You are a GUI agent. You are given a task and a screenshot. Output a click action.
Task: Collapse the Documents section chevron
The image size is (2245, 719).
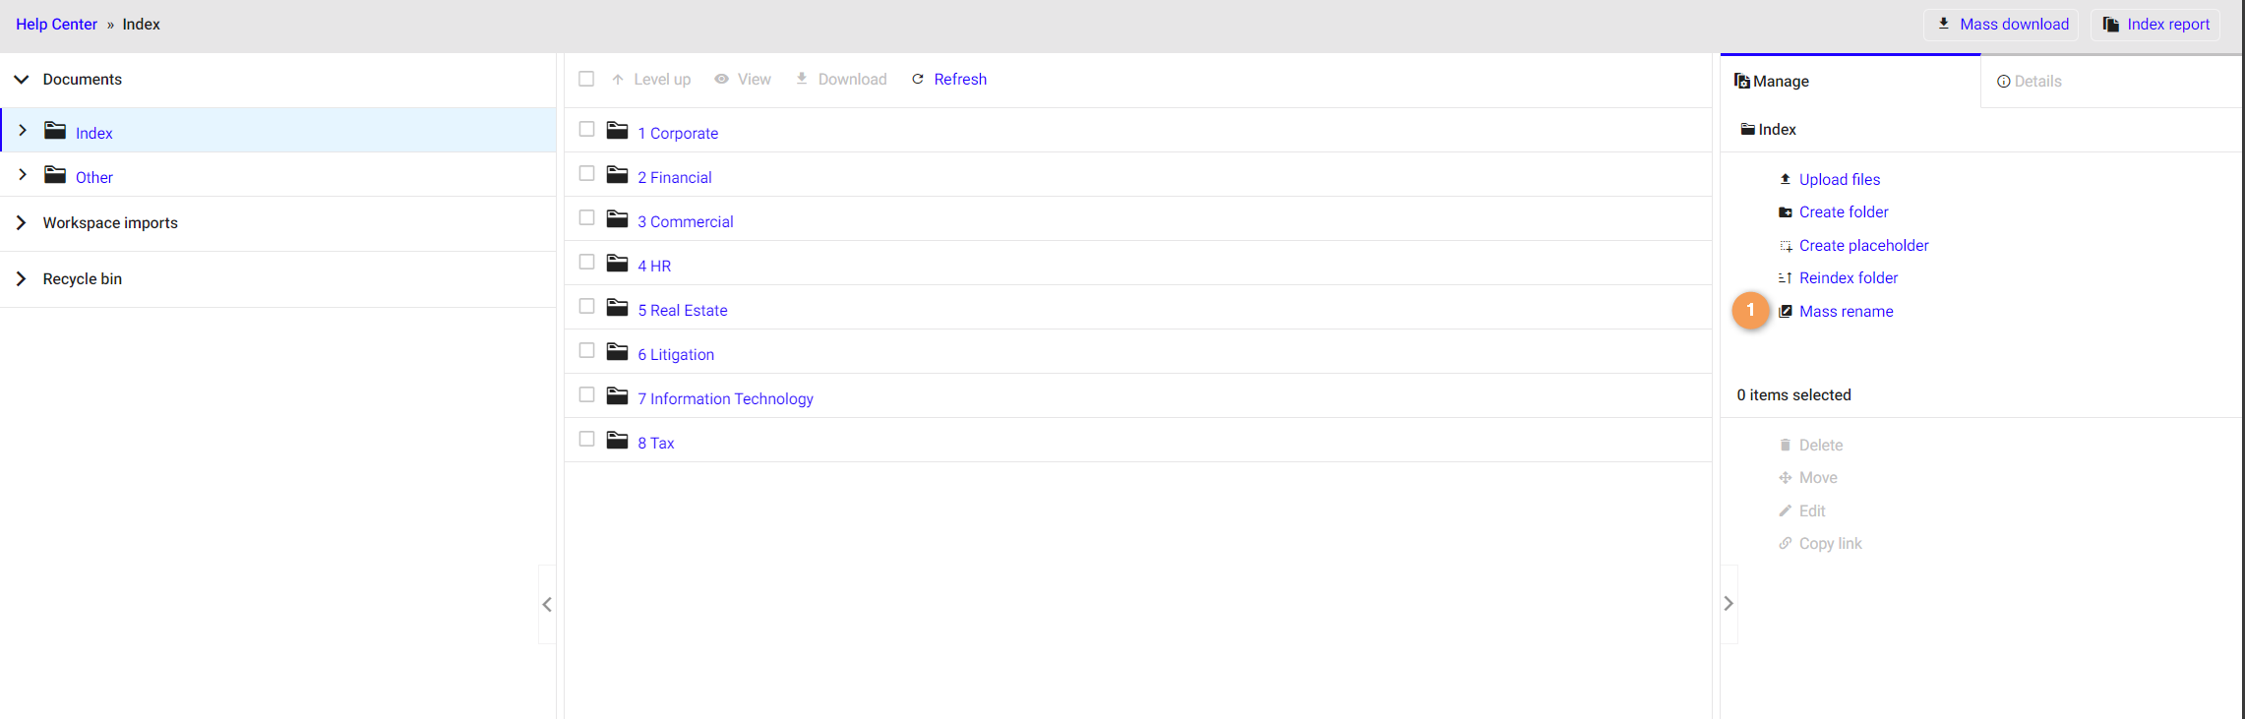(21, 79)
